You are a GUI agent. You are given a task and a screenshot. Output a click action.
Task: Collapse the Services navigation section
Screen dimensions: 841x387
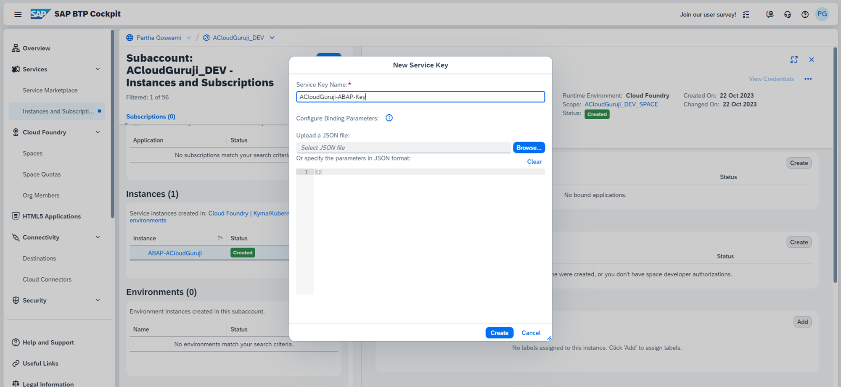point(98,69)
